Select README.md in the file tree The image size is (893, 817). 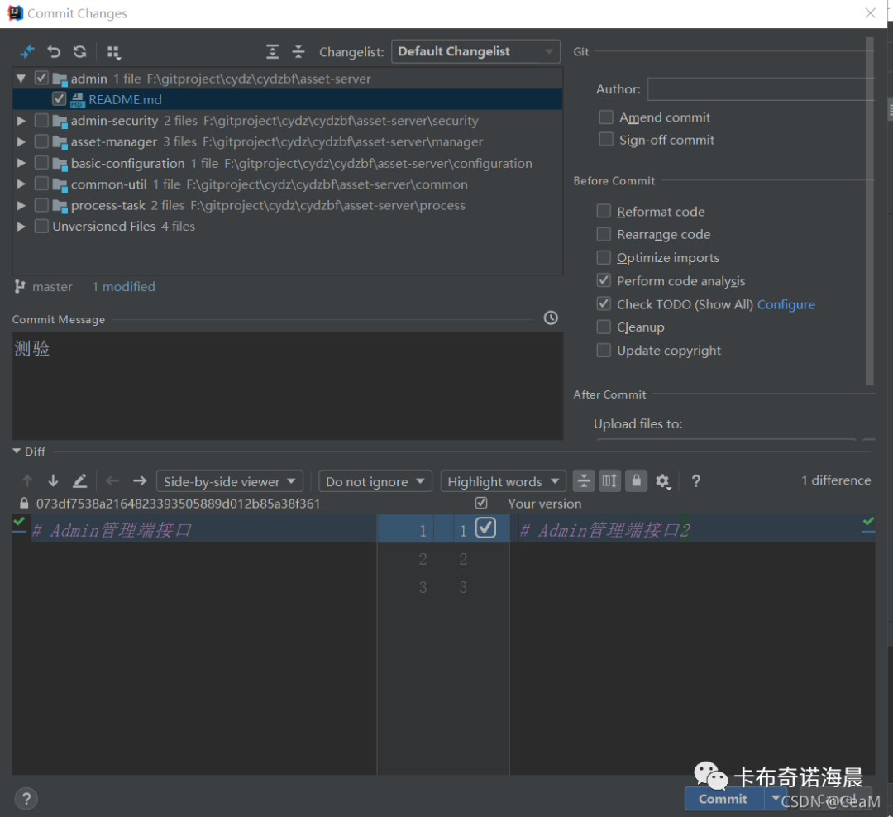(x=125, y=99)
